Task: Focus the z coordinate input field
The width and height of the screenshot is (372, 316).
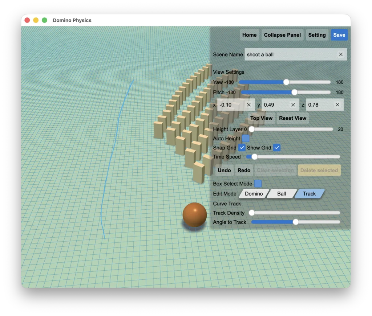Action: point(324,105)
